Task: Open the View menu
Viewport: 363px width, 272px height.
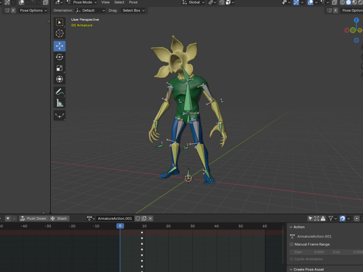Action: point(105,2)
